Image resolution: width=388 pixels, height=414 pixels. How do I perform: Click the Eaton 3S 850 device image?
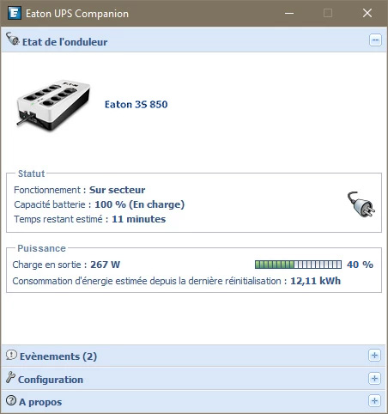point(52,106)
